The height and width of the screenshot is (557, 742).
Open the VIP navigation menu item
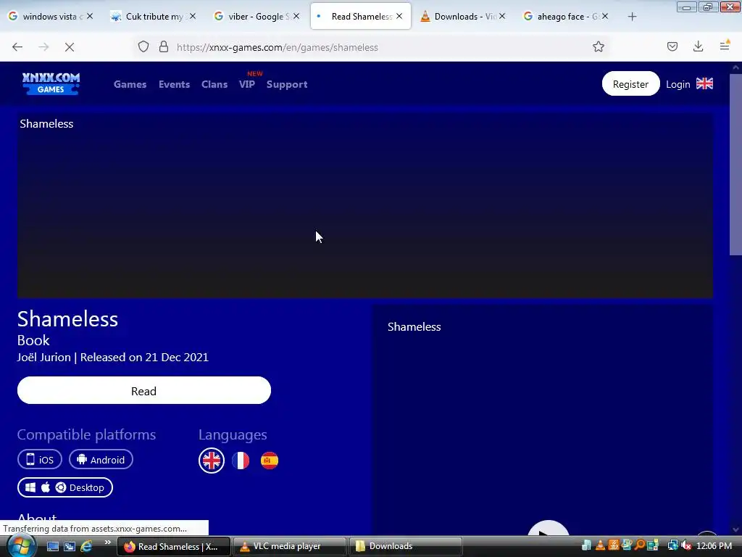coord(247,84)
